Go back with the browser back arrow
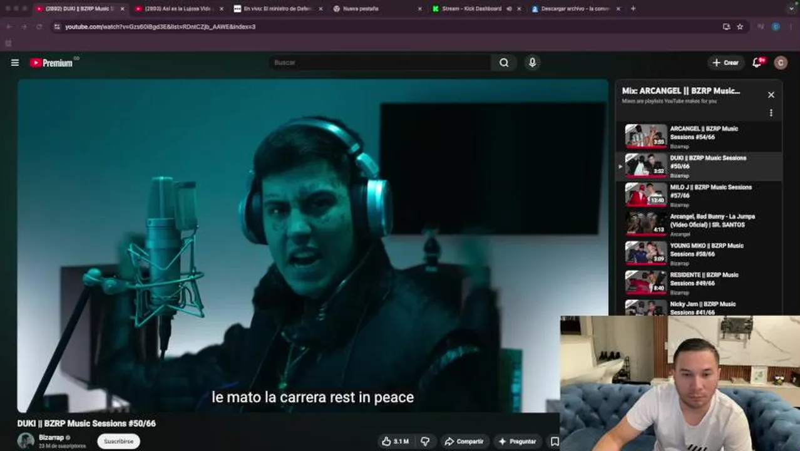Image resolution: width=800 pixels, height=451 pixels. pyautogui.click(x=9, y=27)
